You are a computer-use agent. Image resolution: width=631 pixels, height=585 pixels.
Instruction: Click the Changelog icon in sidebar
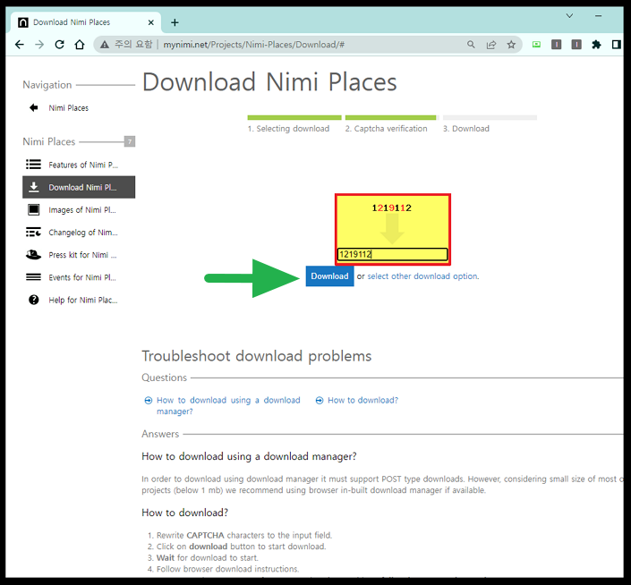pyautogui.click(x=33, y=232)
